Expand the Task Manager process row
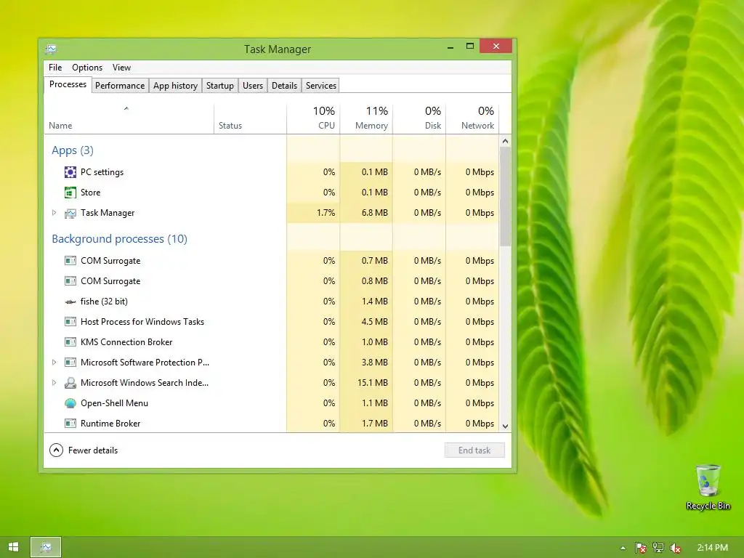The width and height of the screenshot is (744, 558). coord(54,213)
